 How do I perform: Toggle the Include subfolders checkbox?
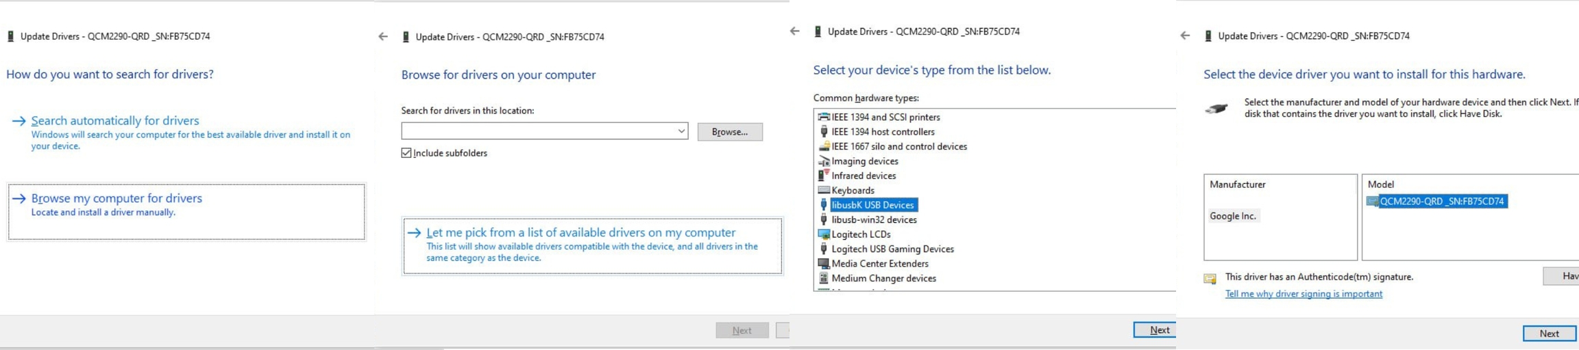click(x=406, y=153)
